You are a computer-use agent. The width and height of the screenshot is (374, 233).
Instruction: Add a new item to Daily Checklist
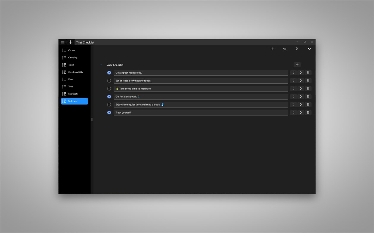[x=297, y=65]
